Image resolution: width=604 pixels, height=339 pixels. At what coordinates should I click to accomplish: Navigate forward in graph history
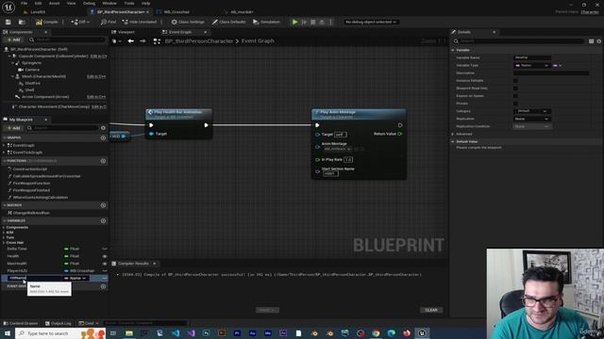(143, 40)
